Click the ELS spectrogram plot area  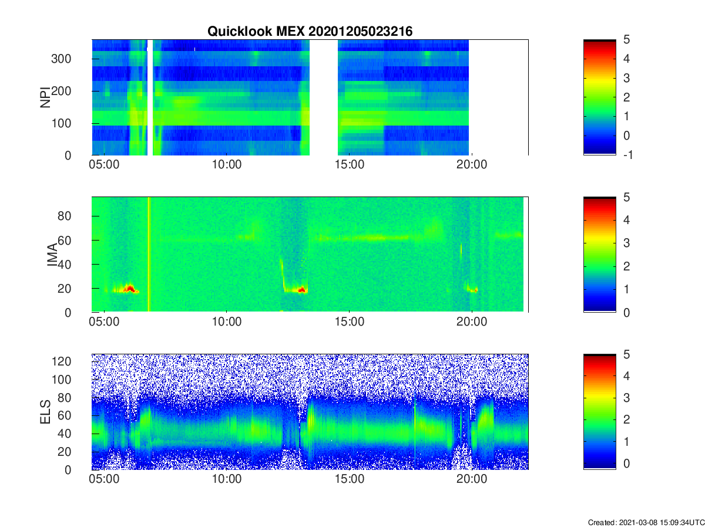pyautogui.click(x=310, y=412)
